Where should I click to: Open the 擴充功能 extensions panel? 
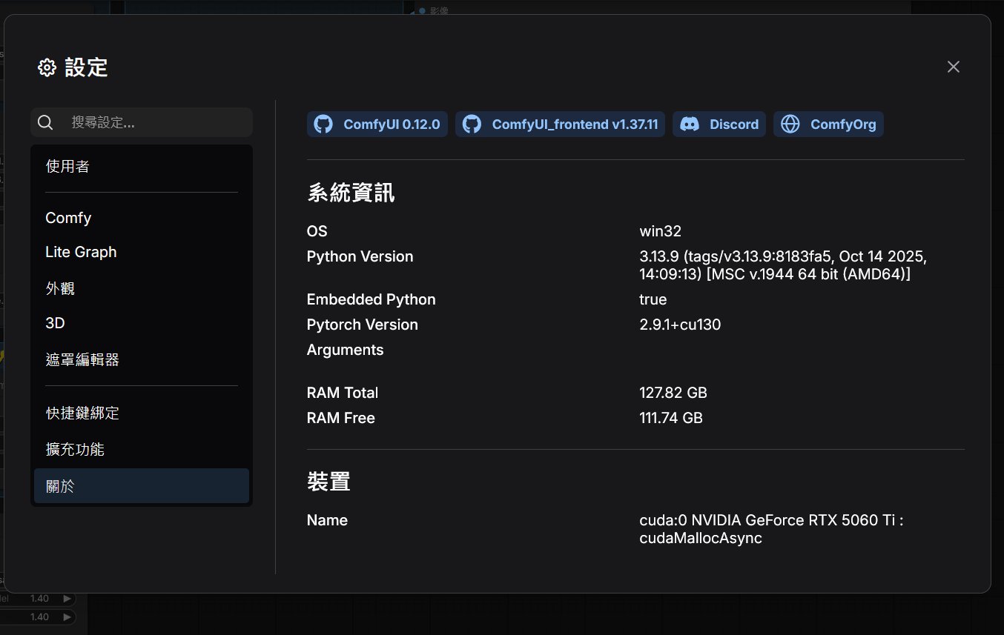[x=75, y=450]
